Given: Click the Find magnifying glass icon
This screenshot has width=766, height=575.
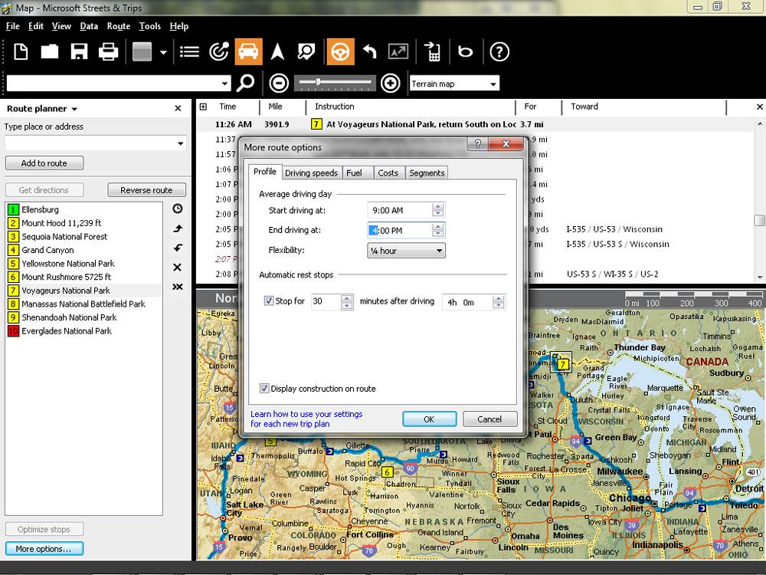Looking at the screenshot, I should (246, 83).
